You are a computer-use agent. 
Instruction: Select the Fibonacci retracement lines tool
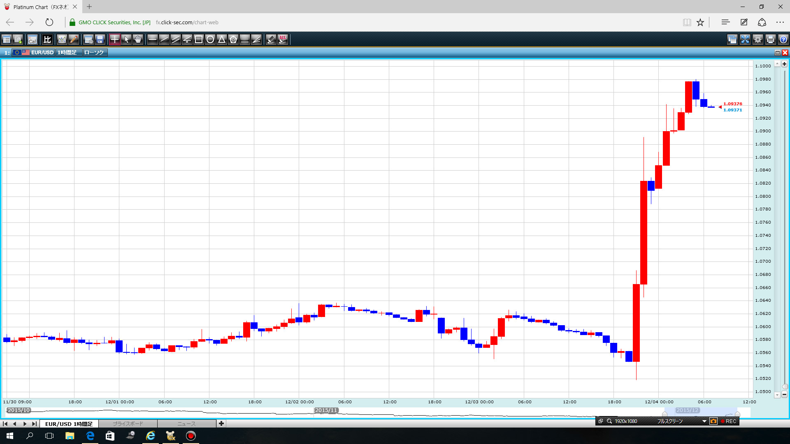(245, 39)
